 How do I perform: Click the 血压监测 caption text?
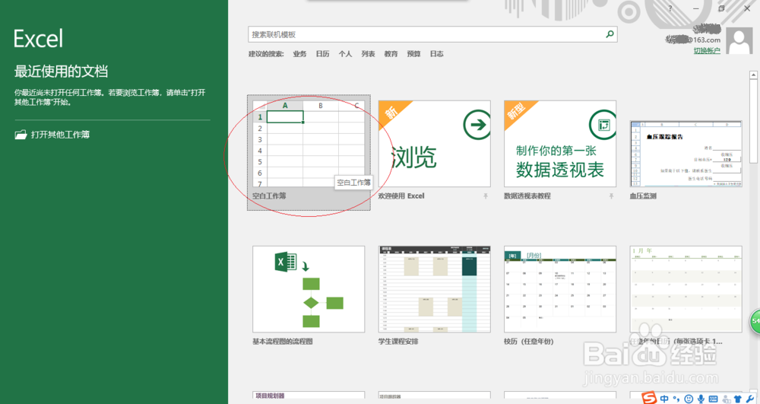coord(643,196)
